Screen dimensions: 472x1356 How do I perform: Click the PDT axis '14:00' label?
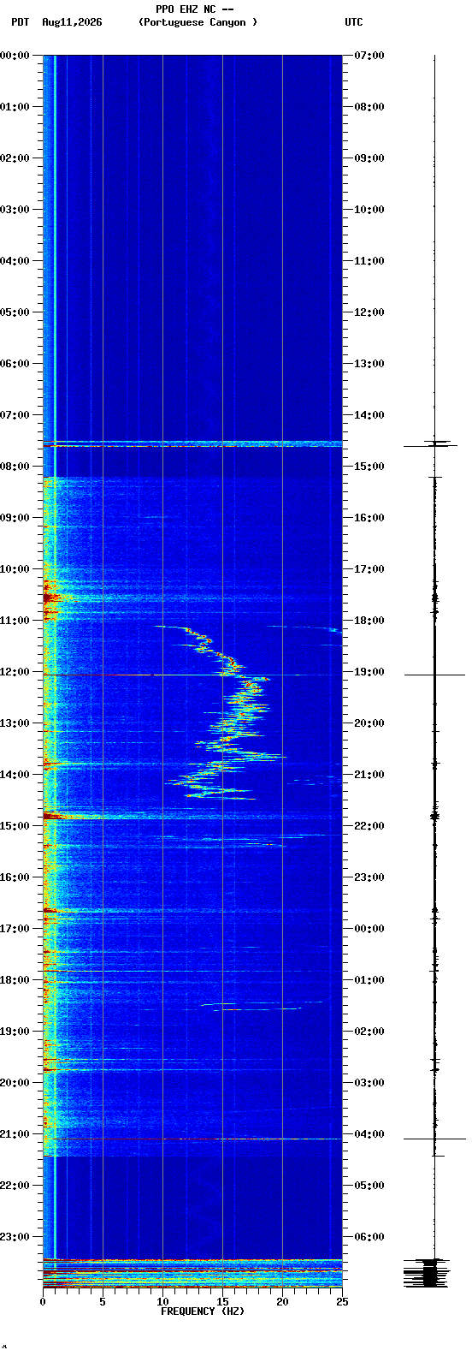click(x=15, y=775)
